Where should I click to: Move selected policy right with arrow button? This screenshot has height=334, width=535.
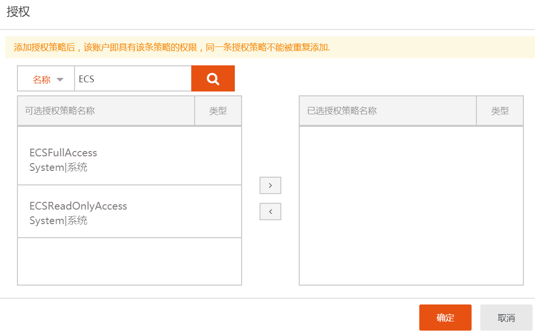click(270, 185)
